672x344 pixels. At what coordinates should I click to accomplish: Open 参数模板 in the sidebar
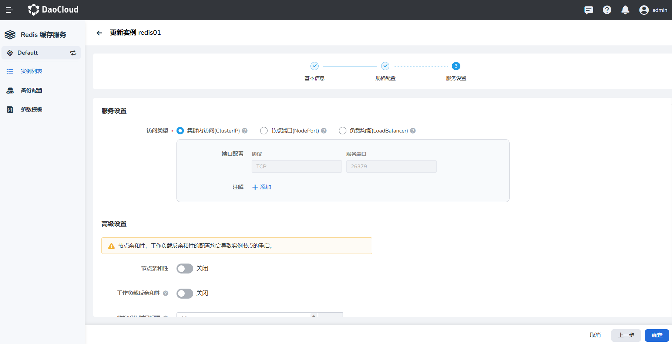[x=31, y=110]
